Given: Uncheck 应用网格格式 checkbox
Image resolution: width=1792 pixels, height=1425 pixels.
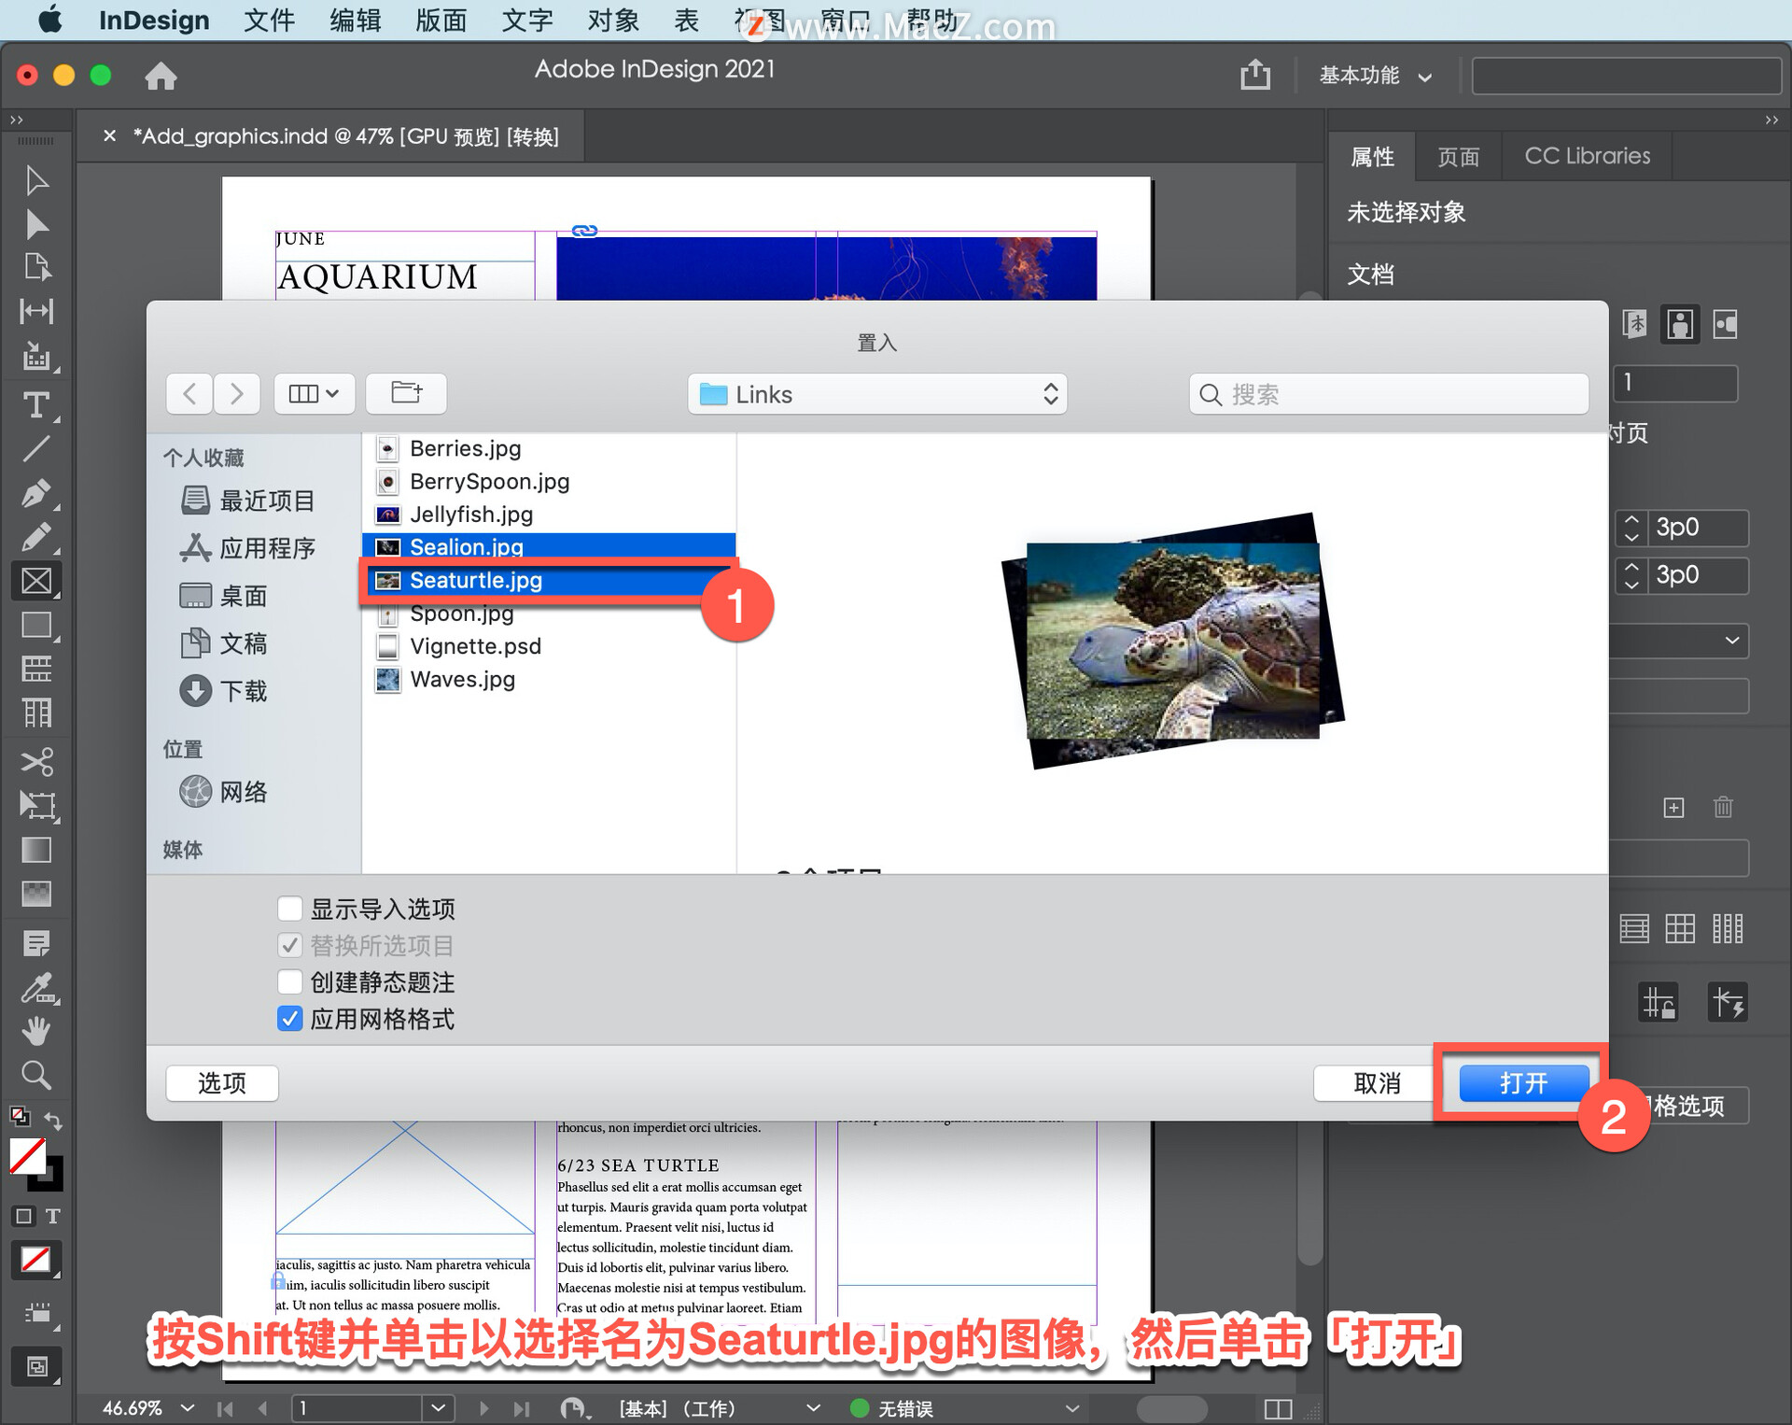Looking at the screenshot, I should 289,1019.
